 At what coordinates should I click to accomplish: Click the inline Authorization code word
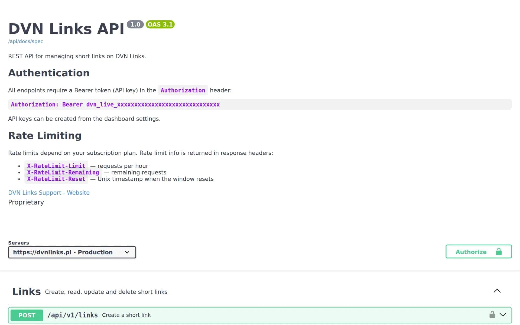tap(183, 90)
